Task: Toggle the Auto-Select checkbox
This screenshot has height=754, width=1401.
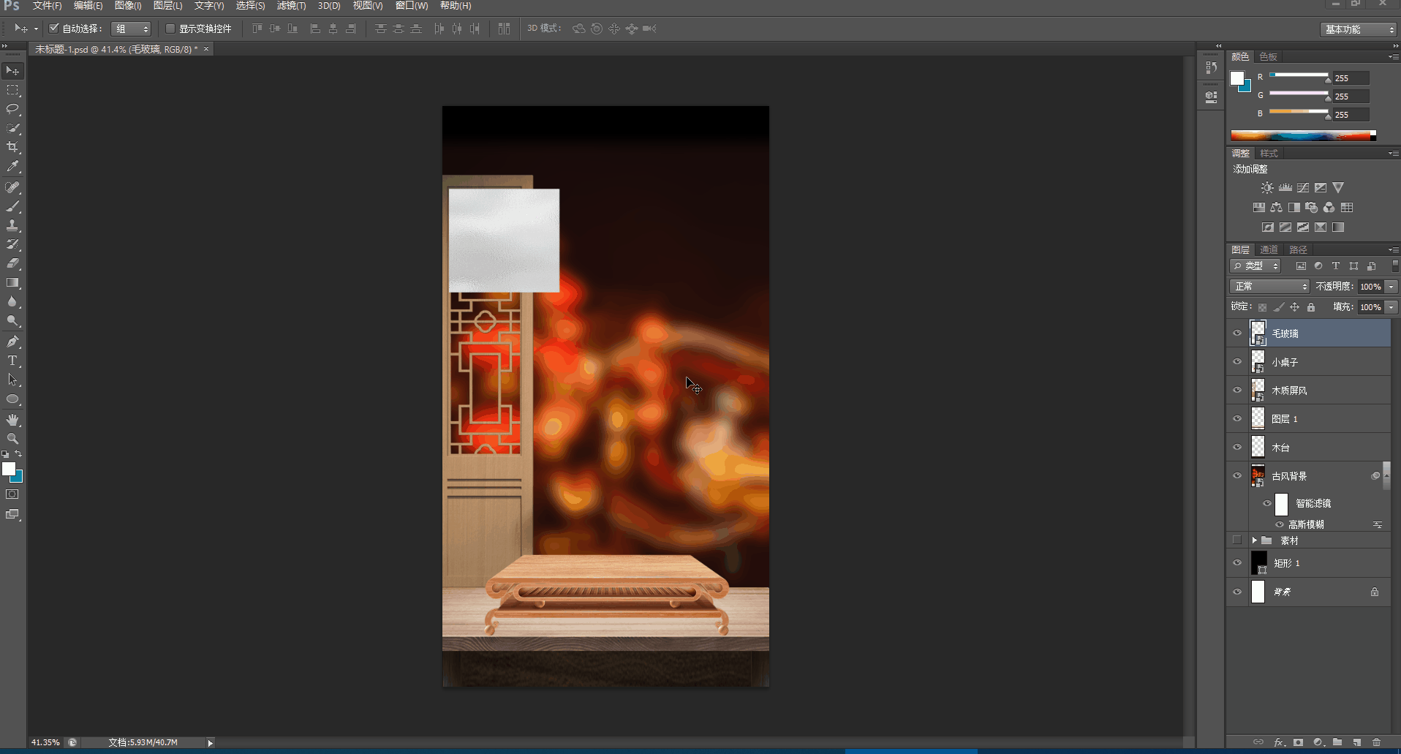Action: pos(53,29)
